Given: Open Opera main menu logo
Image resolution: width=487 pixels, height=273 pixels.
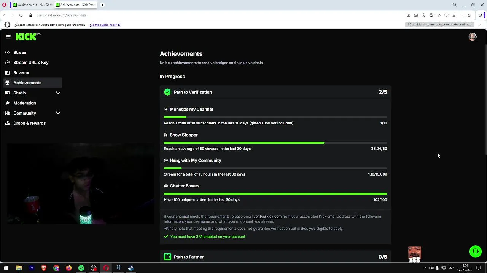Looking at the screenshot, I should (x=4, y=5).
